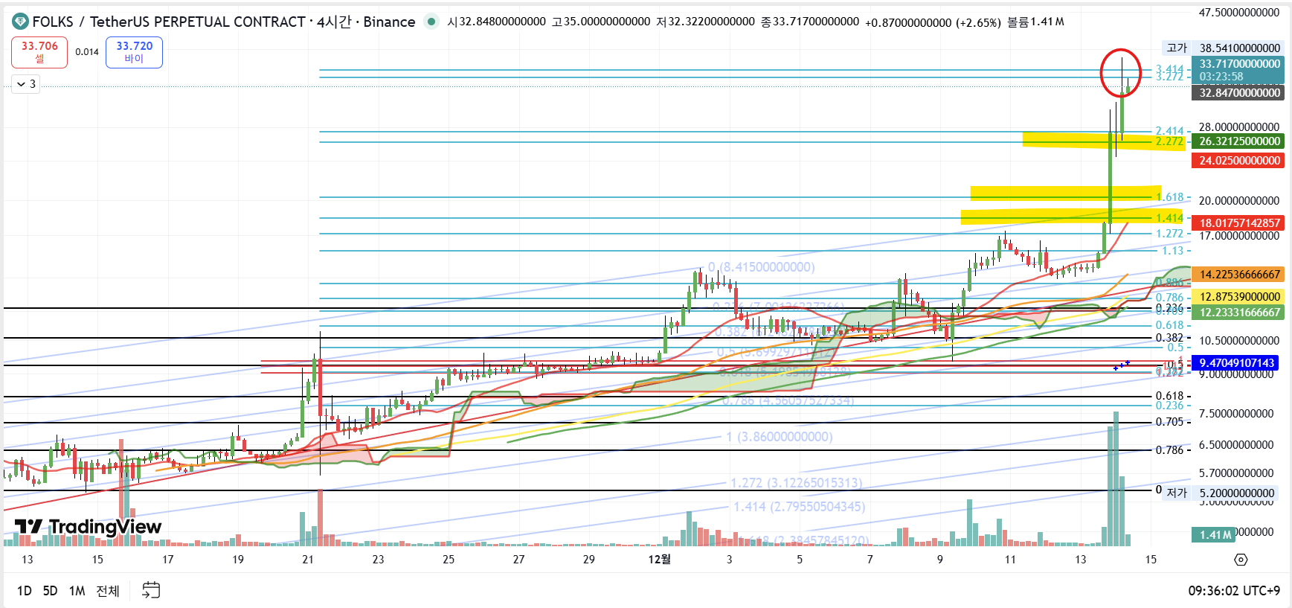Open the go-to-date calendar icon
1292x608 pixels.
tap(151, 590)
